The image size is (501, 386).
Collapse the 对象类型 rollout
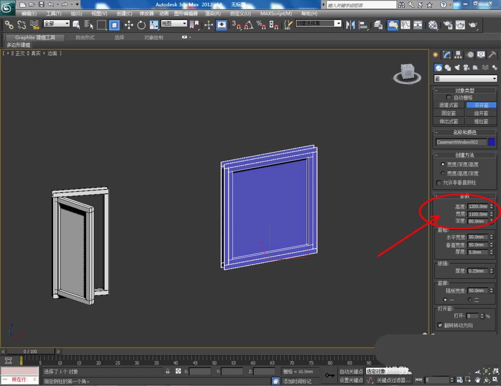[x=464, y=91]
